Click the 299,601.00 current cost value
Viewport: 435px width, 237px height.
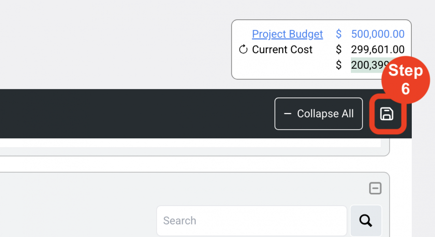(x=377, y=50)
